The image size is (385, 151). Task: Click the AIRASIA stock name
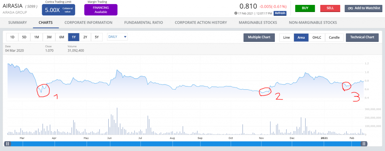(x=12, y=6)
